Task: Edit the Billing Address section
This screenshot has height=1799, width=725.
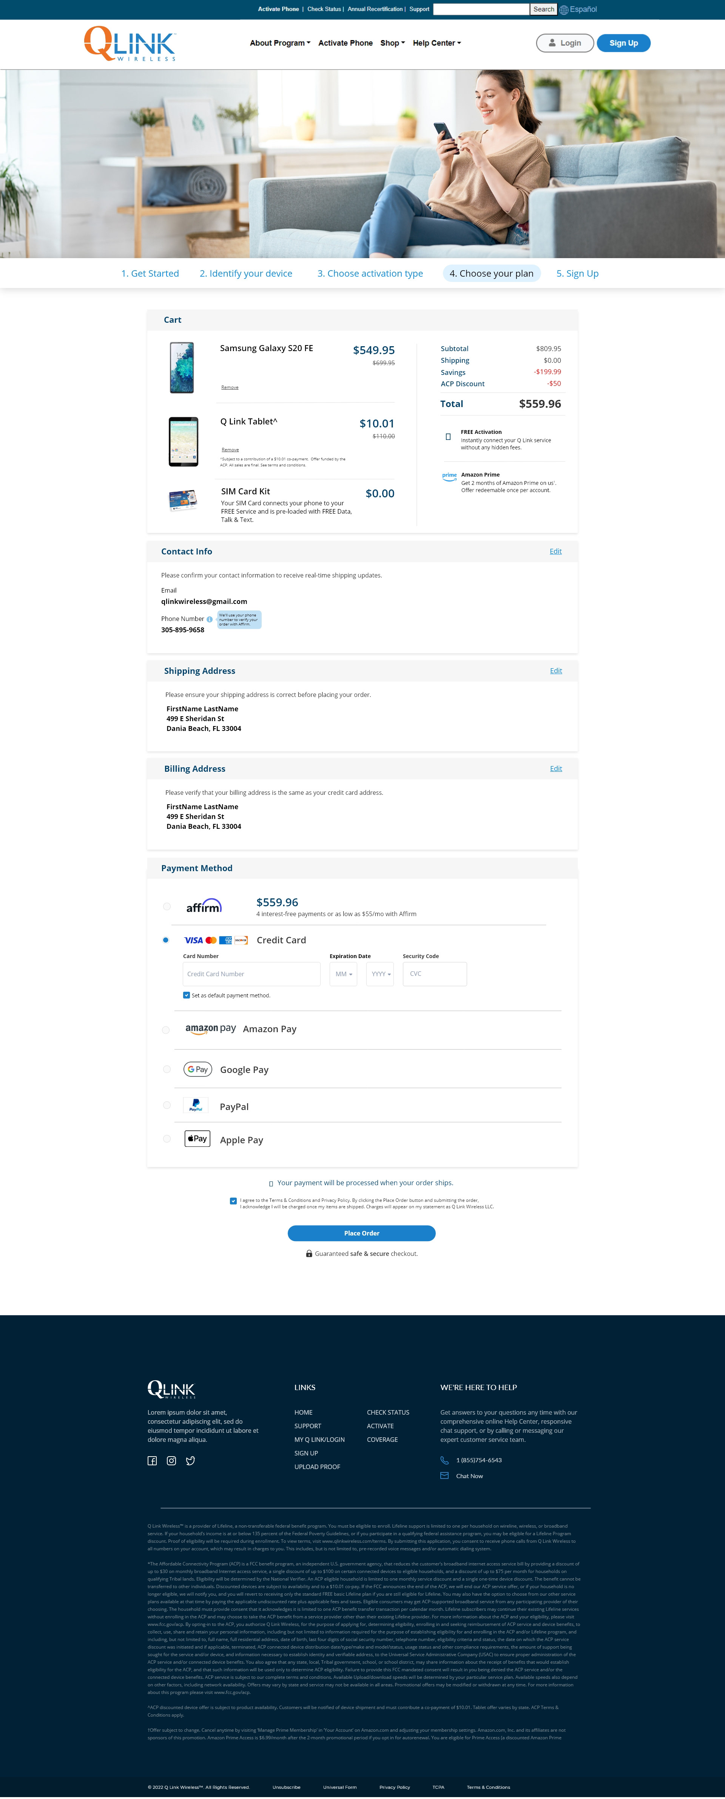Action: click(556, 768)
